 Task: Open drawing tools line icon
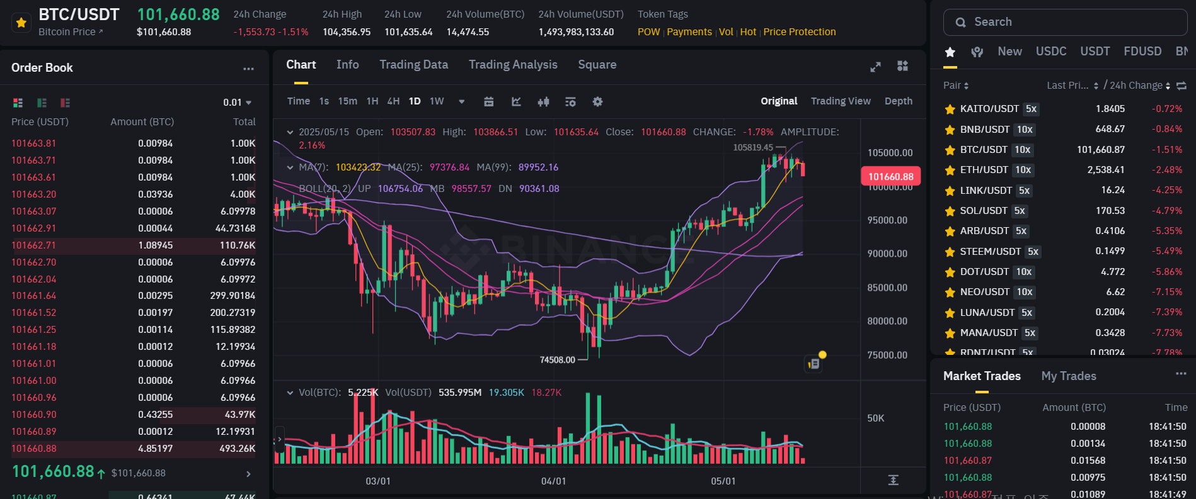click(516, 101)
